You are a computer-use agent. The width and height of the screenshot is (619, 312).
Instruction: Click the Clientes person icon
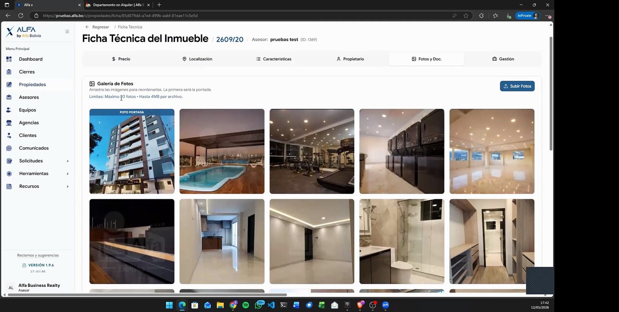pos(9,136)
